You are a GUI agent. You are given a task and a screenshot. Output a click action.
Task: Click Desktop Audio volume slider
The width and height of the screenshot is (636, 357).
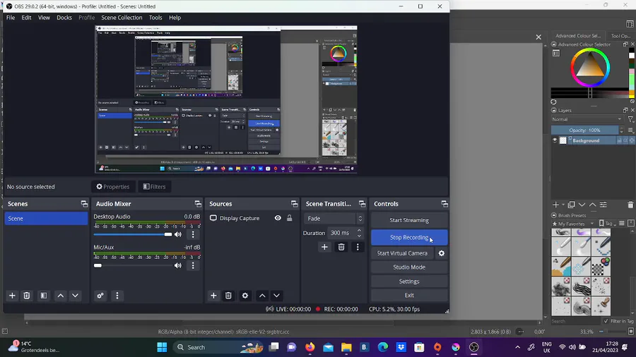pos(133,234)
